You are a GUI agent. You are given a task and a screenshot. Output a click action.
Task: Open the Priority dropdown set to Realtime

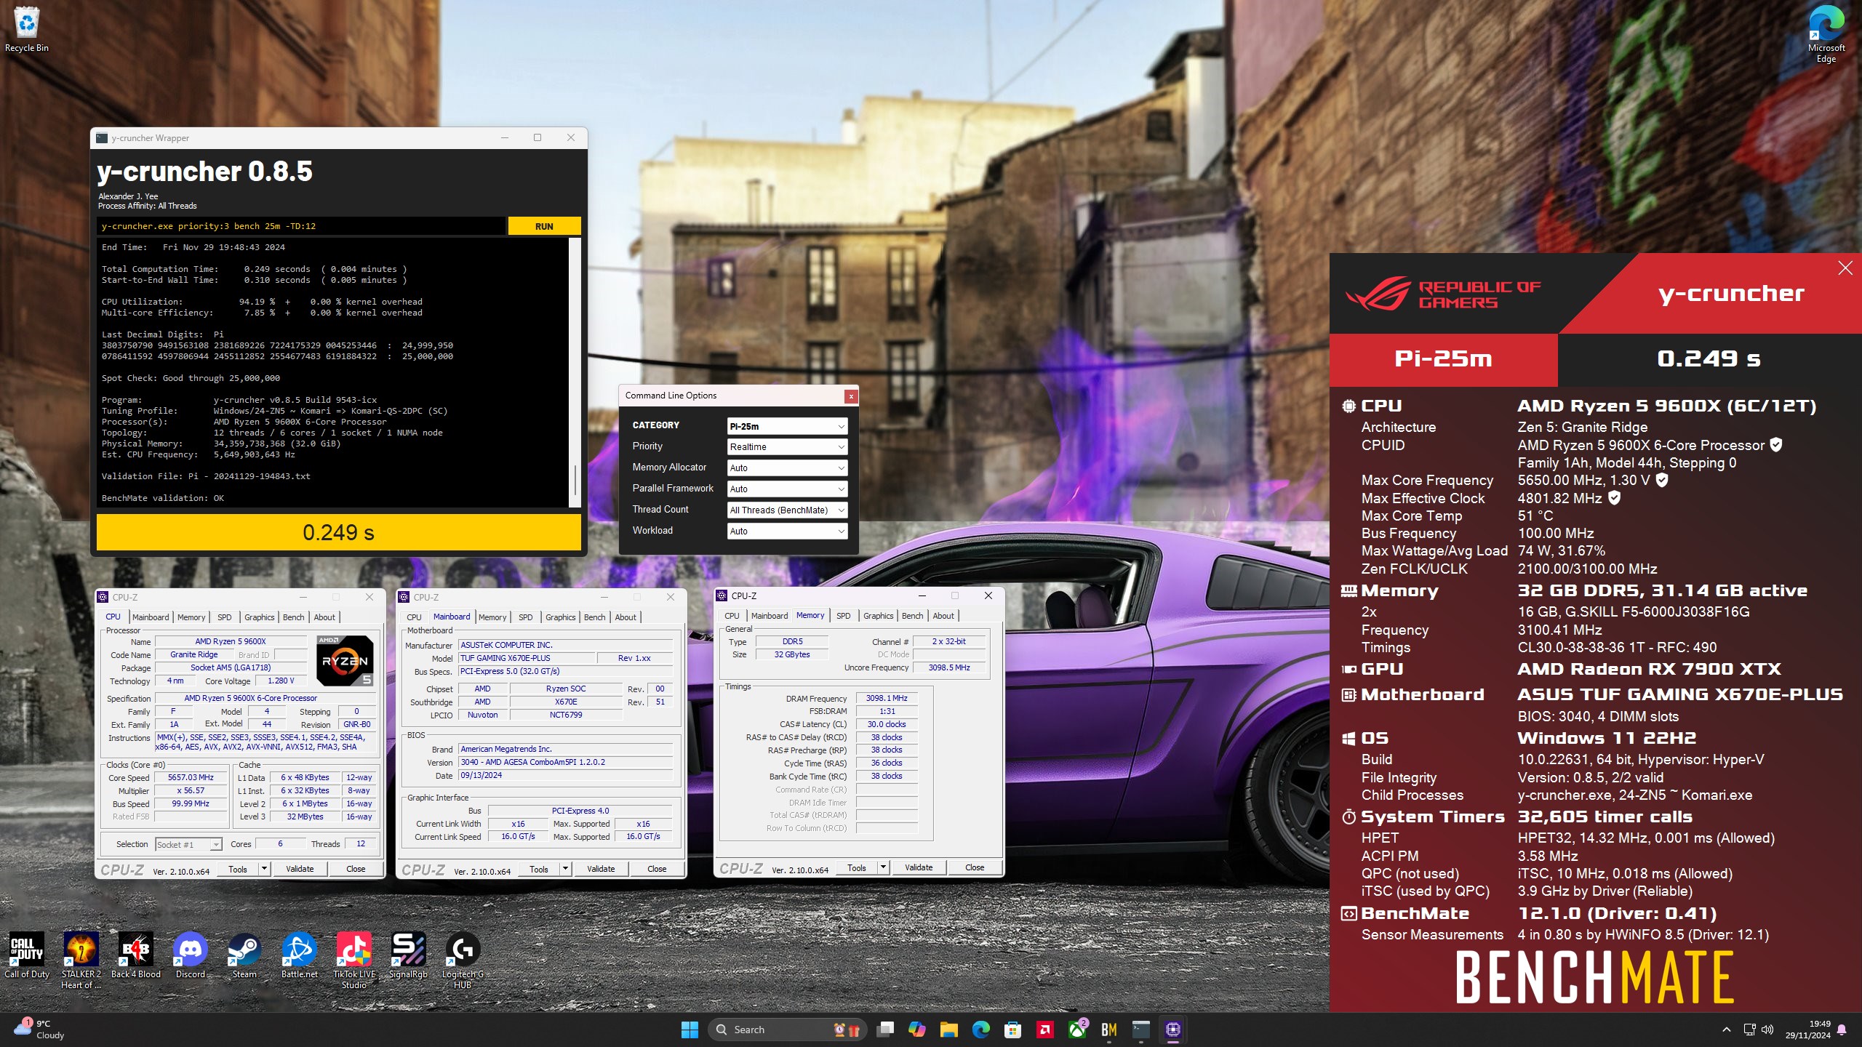tap(787, 447)
